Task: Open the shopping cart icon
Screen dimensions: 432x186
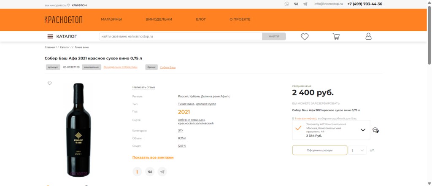Action: [336, 37]
